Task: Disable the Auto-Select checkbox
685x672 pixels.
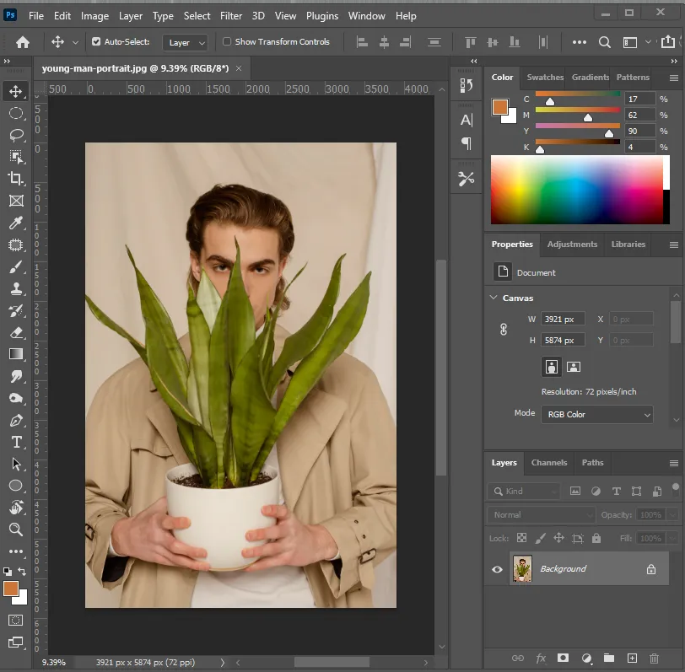Action: tap(96, 41)
